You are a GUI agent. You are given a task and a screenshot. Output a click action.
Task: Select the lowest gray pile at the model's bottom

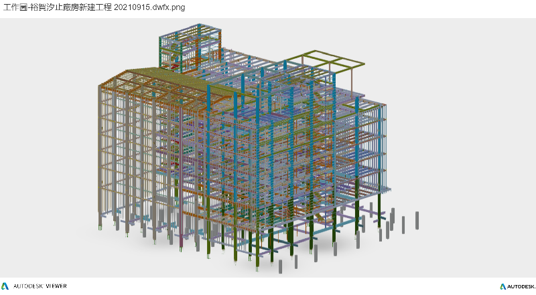(x=281, y=266)
